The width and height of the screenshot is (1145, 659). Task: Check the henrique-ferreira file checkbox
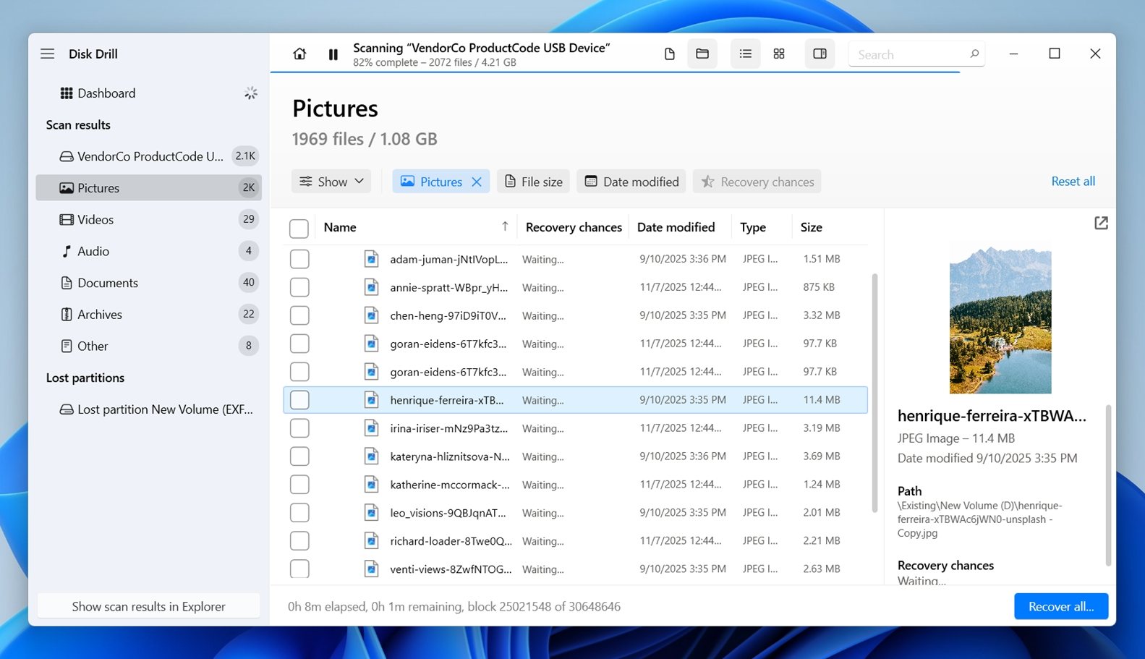click(x=299, y=400)
